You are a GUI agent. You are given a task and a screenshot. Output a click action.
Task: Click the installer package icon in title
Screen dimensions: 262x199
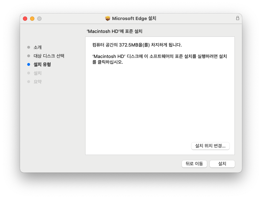tap(108, 18)
